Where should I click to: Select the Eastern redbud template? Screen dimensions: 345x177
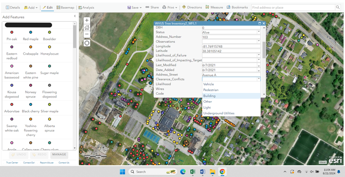coord(12,53)
